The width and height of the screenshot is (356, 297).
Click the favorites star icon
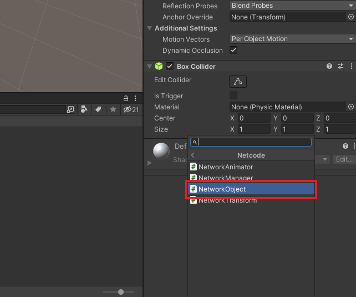click(x=113, y=109)
